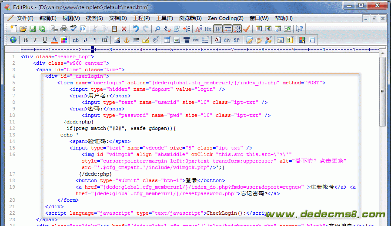Click the scrollbar up arrow
The height and width of the screenshot is (226, 391).
click(383, 53)
